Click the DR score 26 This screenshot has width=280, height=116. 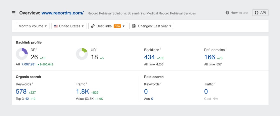(34, 57)
